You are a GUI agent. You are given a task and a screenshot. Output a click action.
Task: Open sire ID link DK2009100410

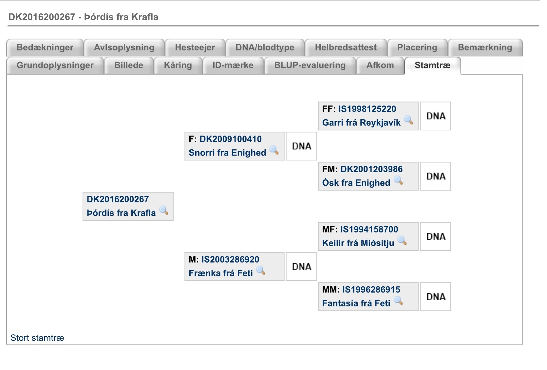231,139
